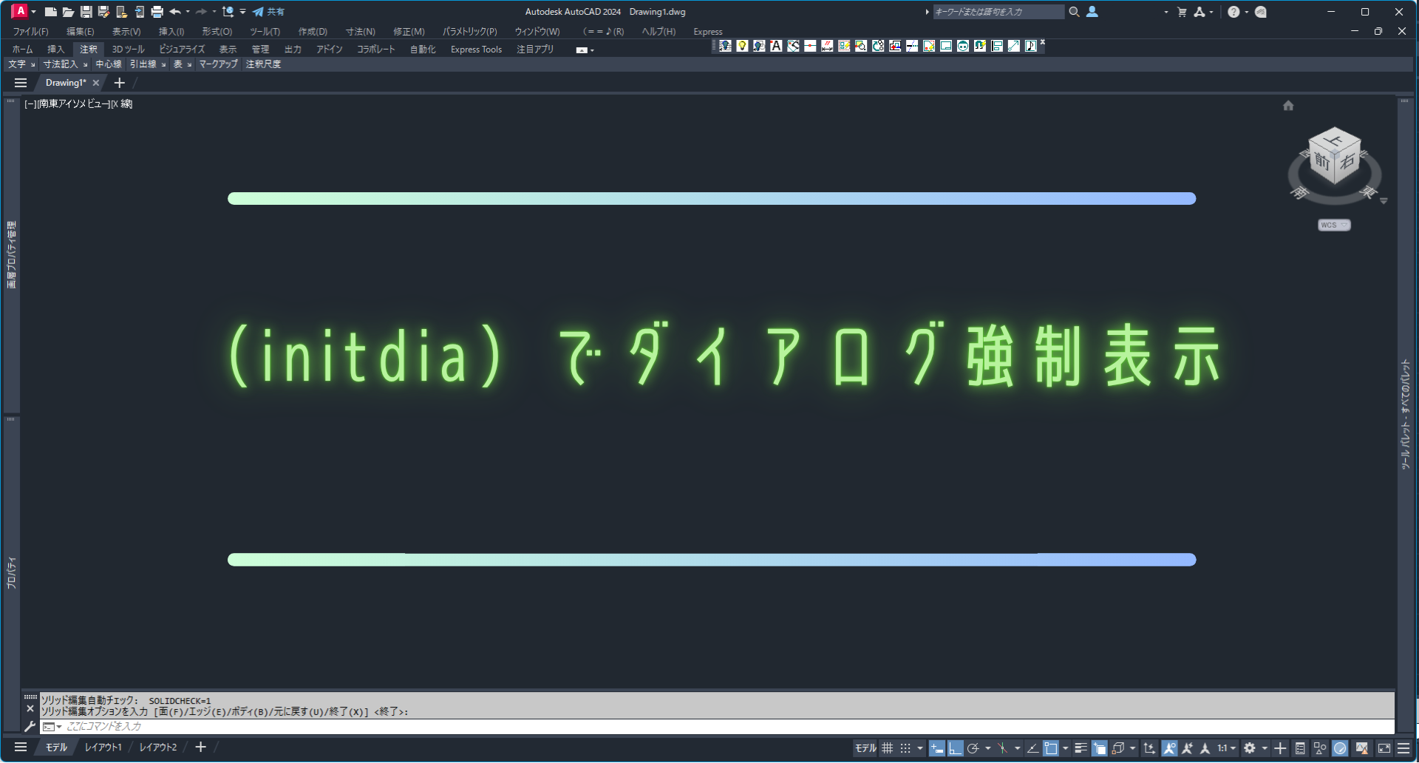Click the Clean Screen icon in status bar
Image resolution: width=1419 pixels, height=763 pixels.
pos(1384,748)
